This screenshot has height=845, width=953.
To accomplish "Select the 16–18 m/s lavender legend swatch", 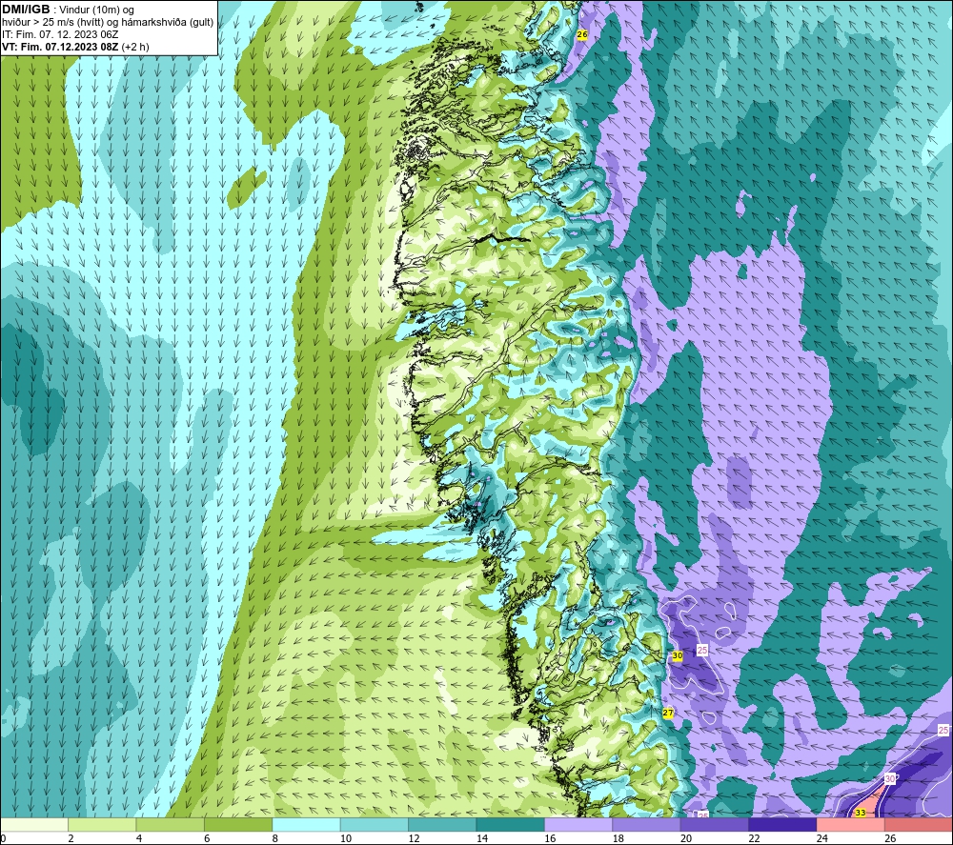I will tap(578, 824).
